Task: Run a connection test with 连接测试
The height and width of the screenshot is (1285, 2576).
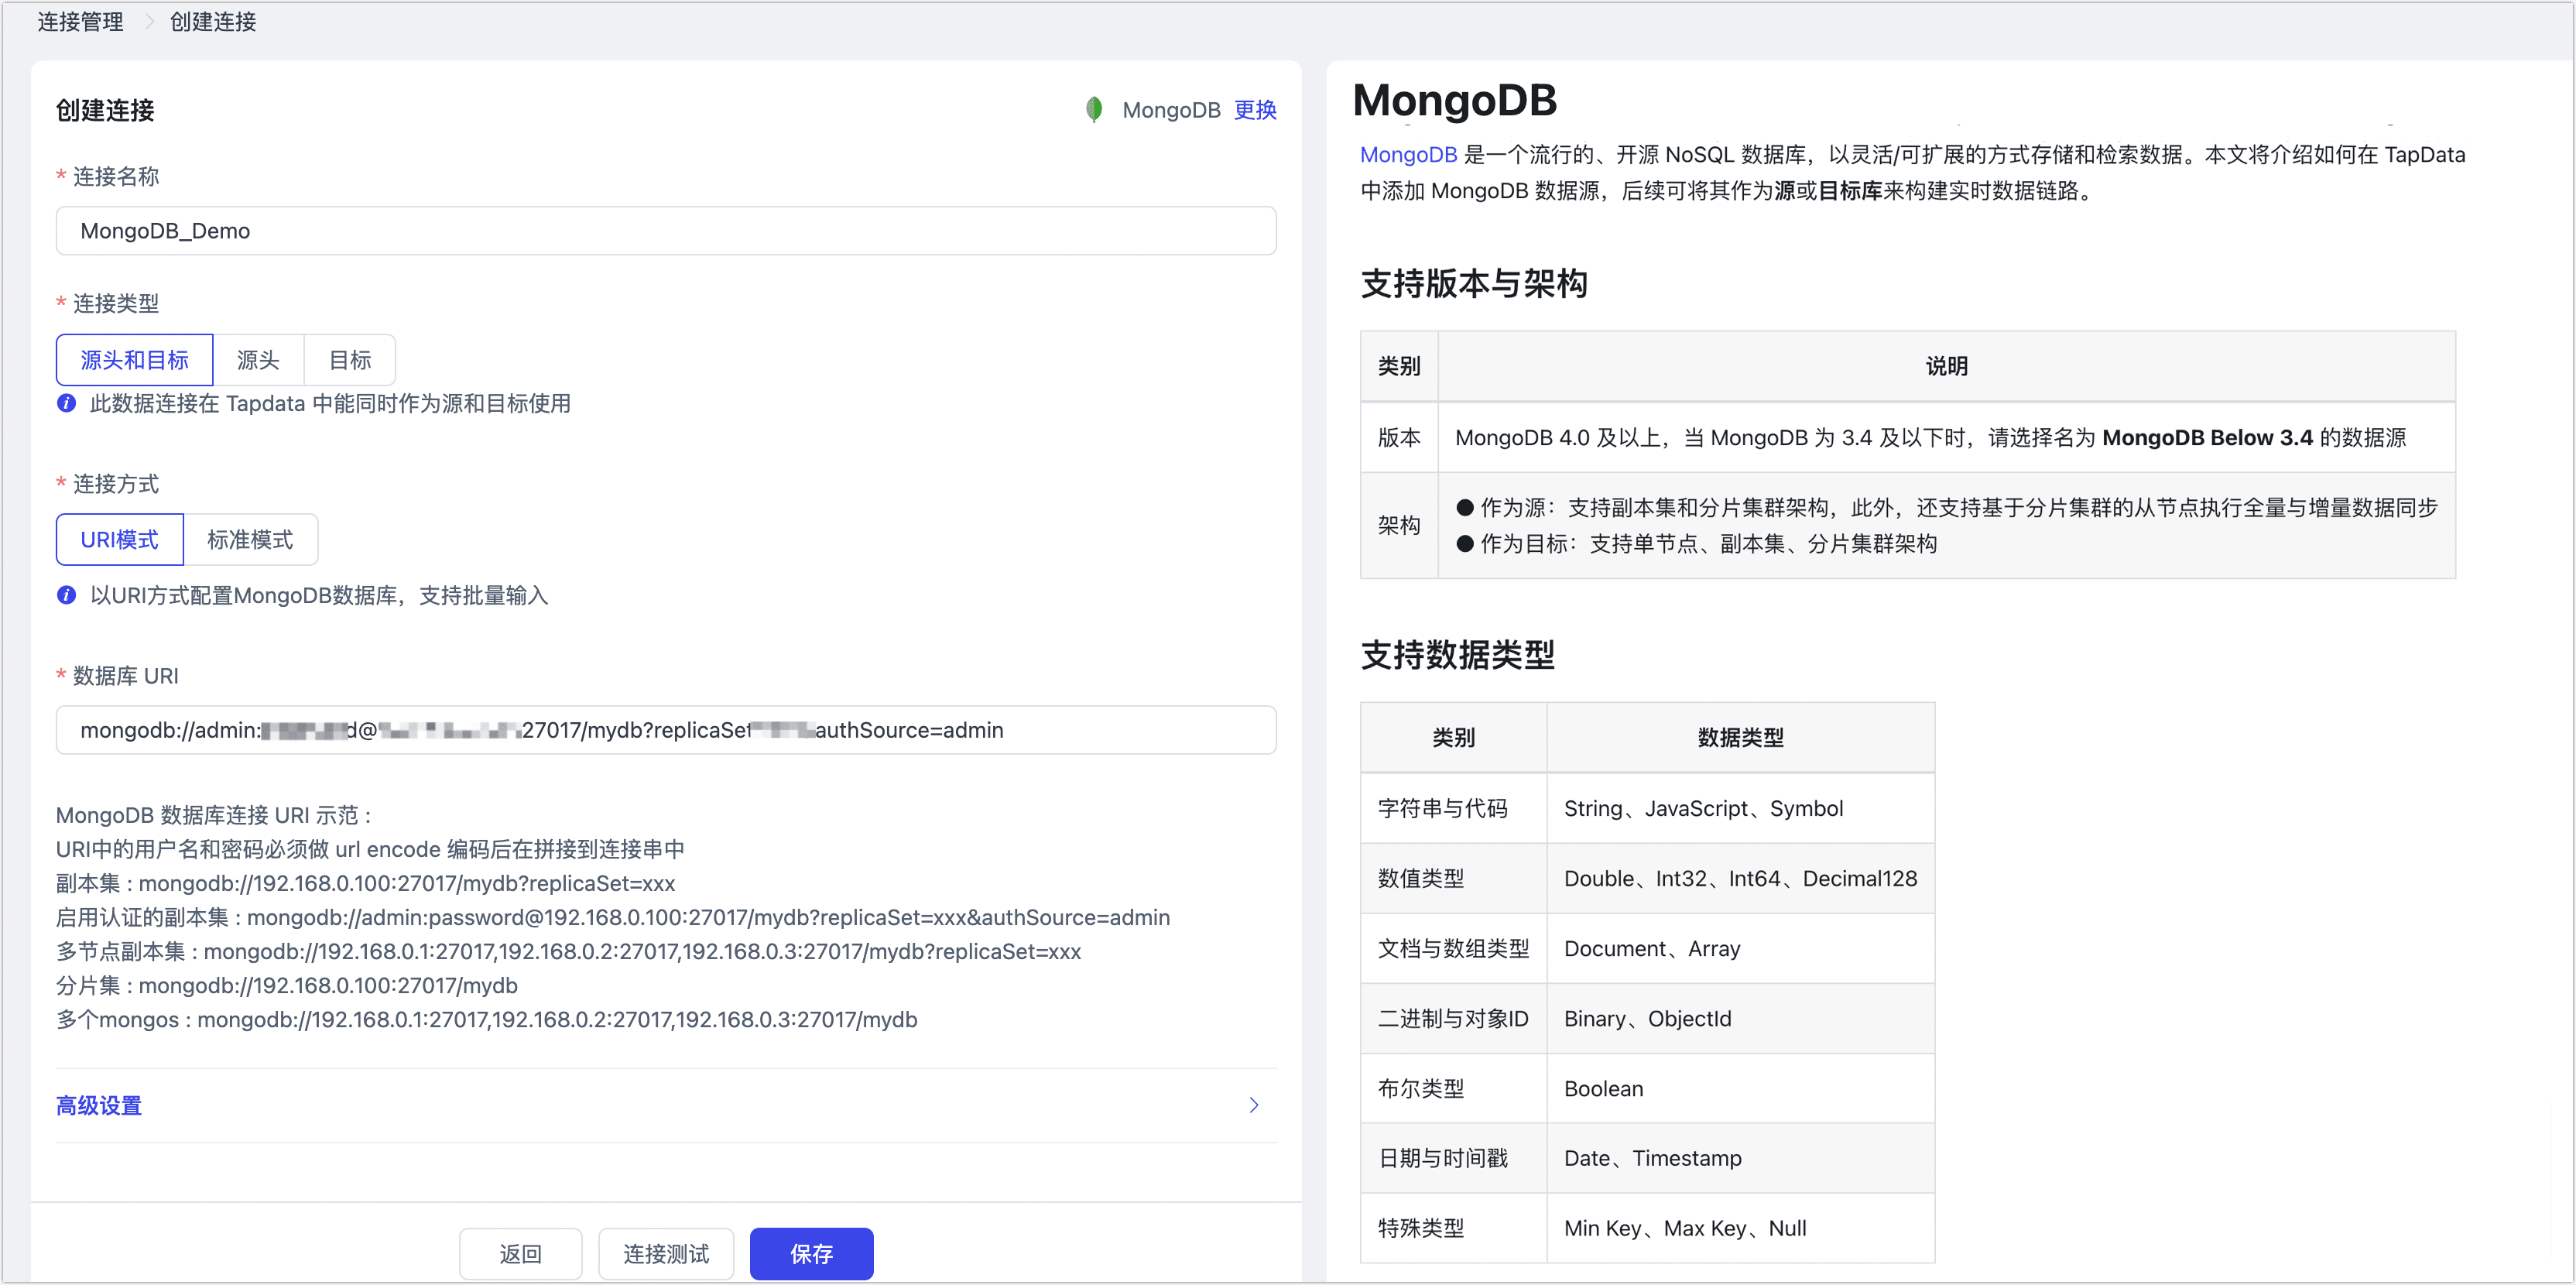Action: coord(665,1253)
